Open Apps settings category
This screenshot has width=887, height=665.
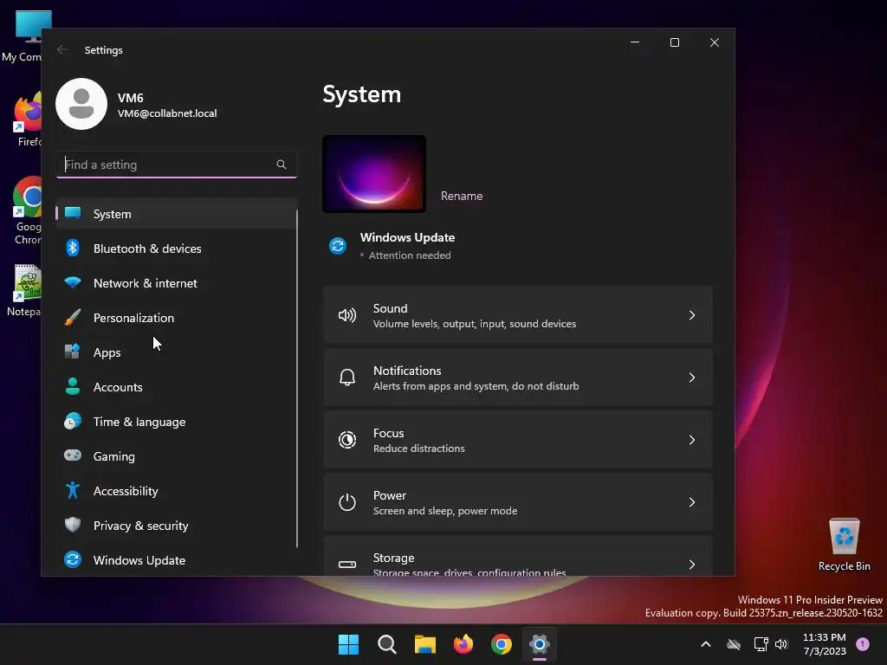coord(176,352)
